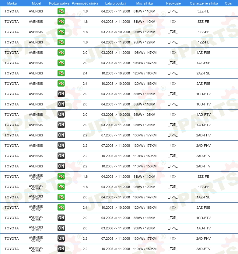Click date '07.2005 -> 11.2008' in the Avensis Kombi row
Image resolution: width=238 pixels, height=254 pixels.
click(x=116, y=239)
